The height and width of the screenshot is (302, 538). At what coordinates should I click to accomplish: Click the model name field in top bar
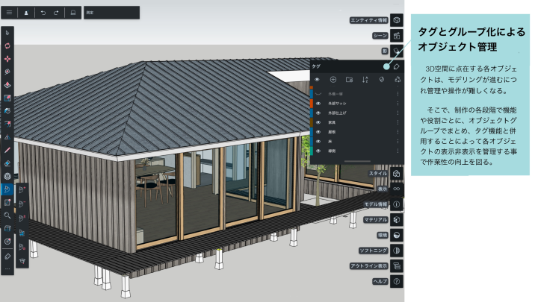point(112,13)
